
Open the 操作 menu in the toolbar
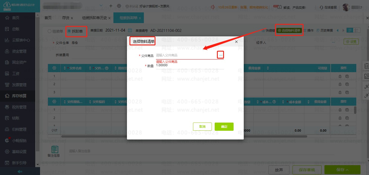pyautogui.click(x=308, y=30)
